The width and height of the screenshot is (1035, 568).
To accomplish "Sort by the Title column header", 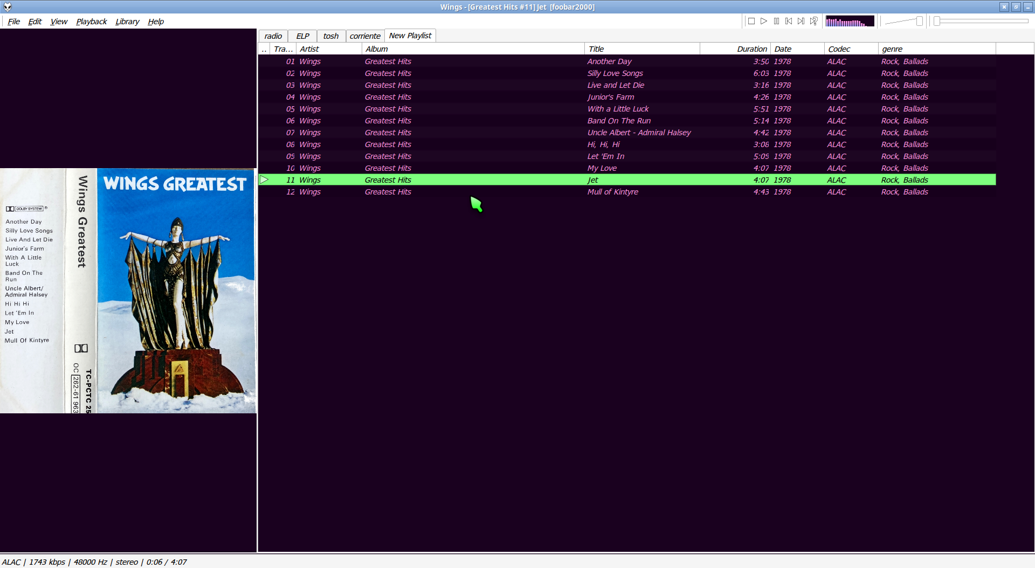I will (642, 49).
